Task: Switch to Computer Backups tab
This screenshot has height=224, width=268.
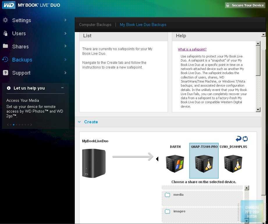Action: click(x=95, y=25)
